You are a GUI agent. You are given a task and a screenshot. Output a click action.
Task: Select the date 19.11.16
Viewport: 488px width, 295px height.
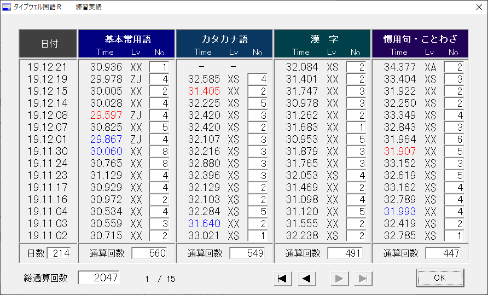tap(47, 199)
